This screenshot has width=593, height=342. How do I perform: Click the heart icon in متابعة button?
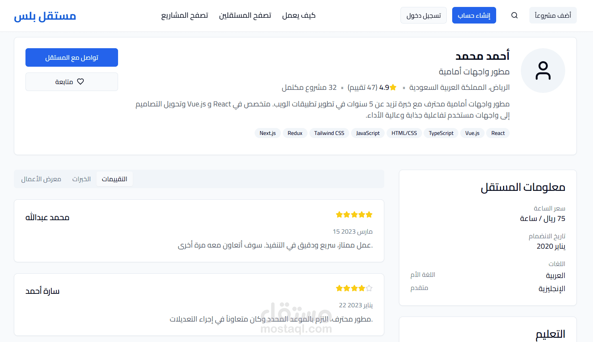[x=80, y=82]
